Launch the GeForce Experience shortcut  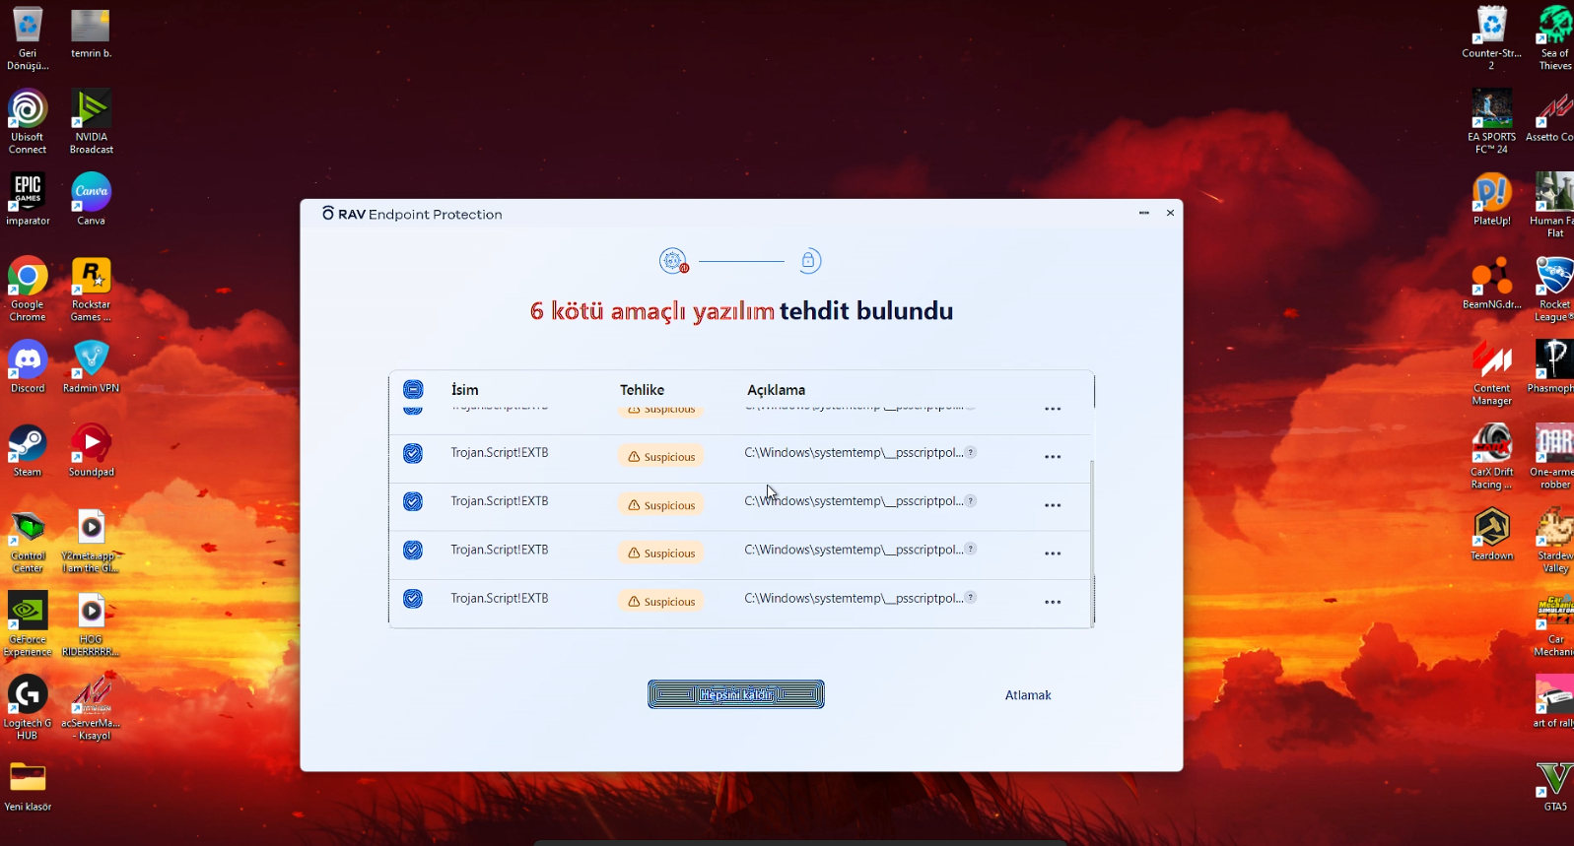tap(28, 625)
